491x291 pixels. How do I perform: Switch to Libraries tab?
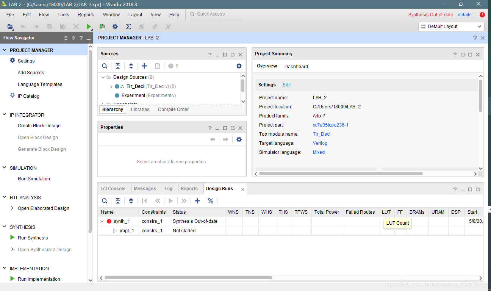(x=140, y=110)
